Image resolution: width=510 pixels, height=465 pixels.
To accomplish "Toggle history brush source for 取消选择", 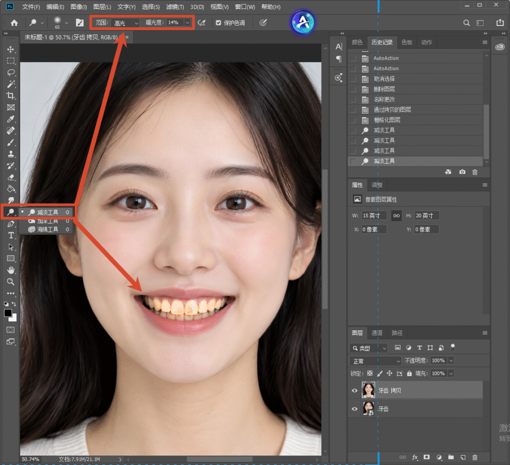I will (353, 79).
